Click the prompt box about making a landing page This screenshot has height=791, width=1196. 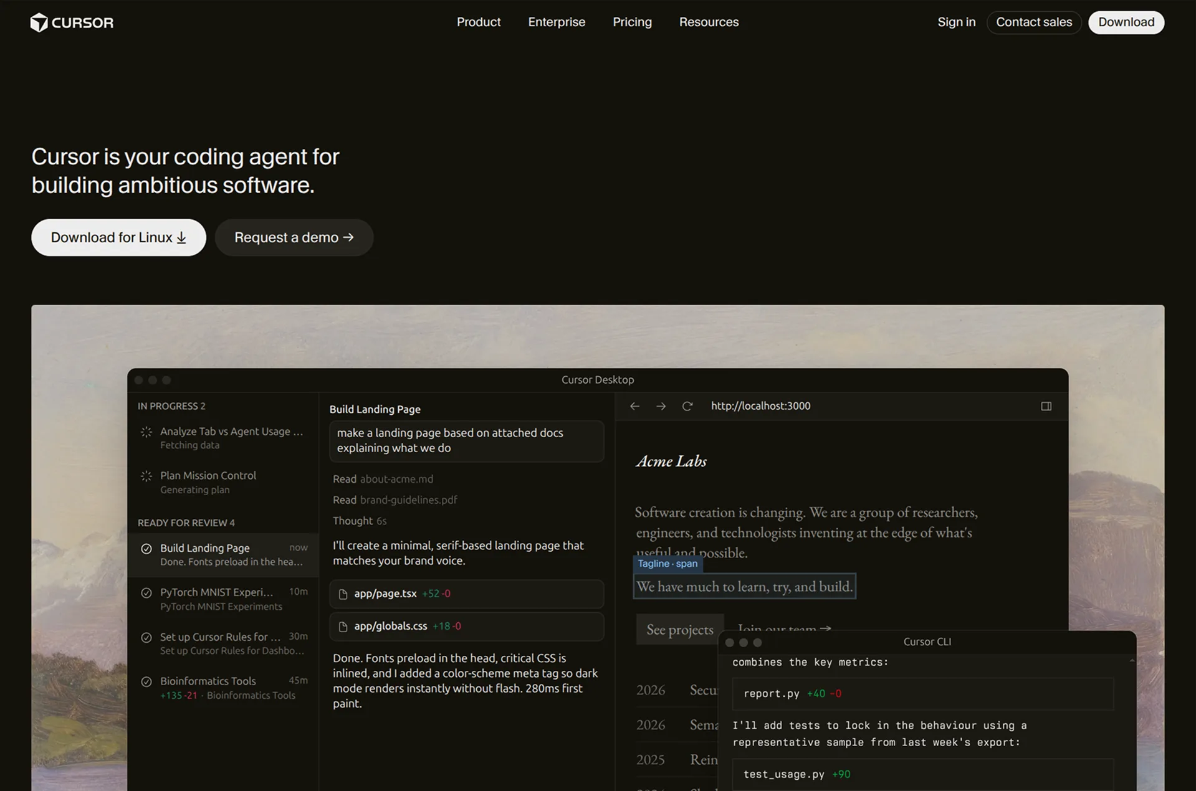[x=466, y=441]
